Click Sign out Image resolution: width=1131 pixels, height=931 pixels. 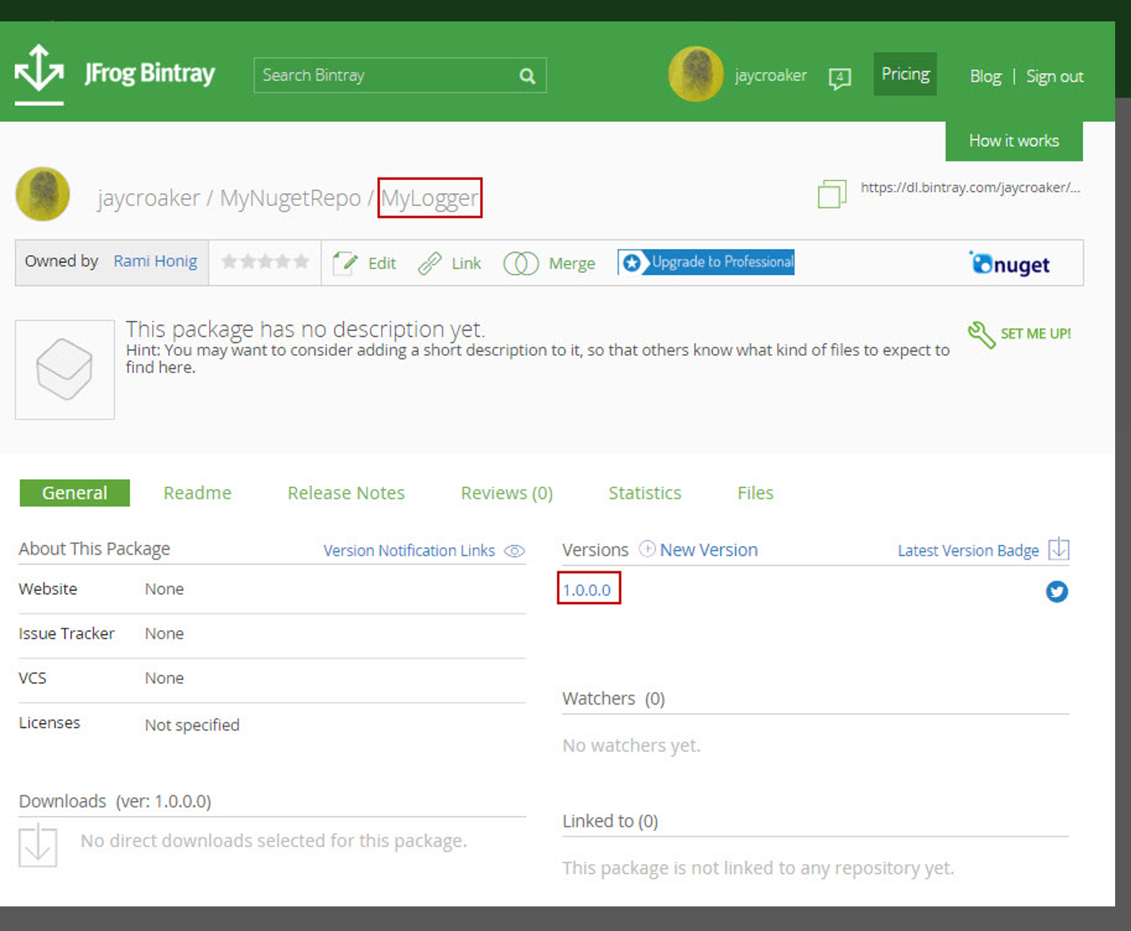pyautogui.click(x=1055, y=76)
